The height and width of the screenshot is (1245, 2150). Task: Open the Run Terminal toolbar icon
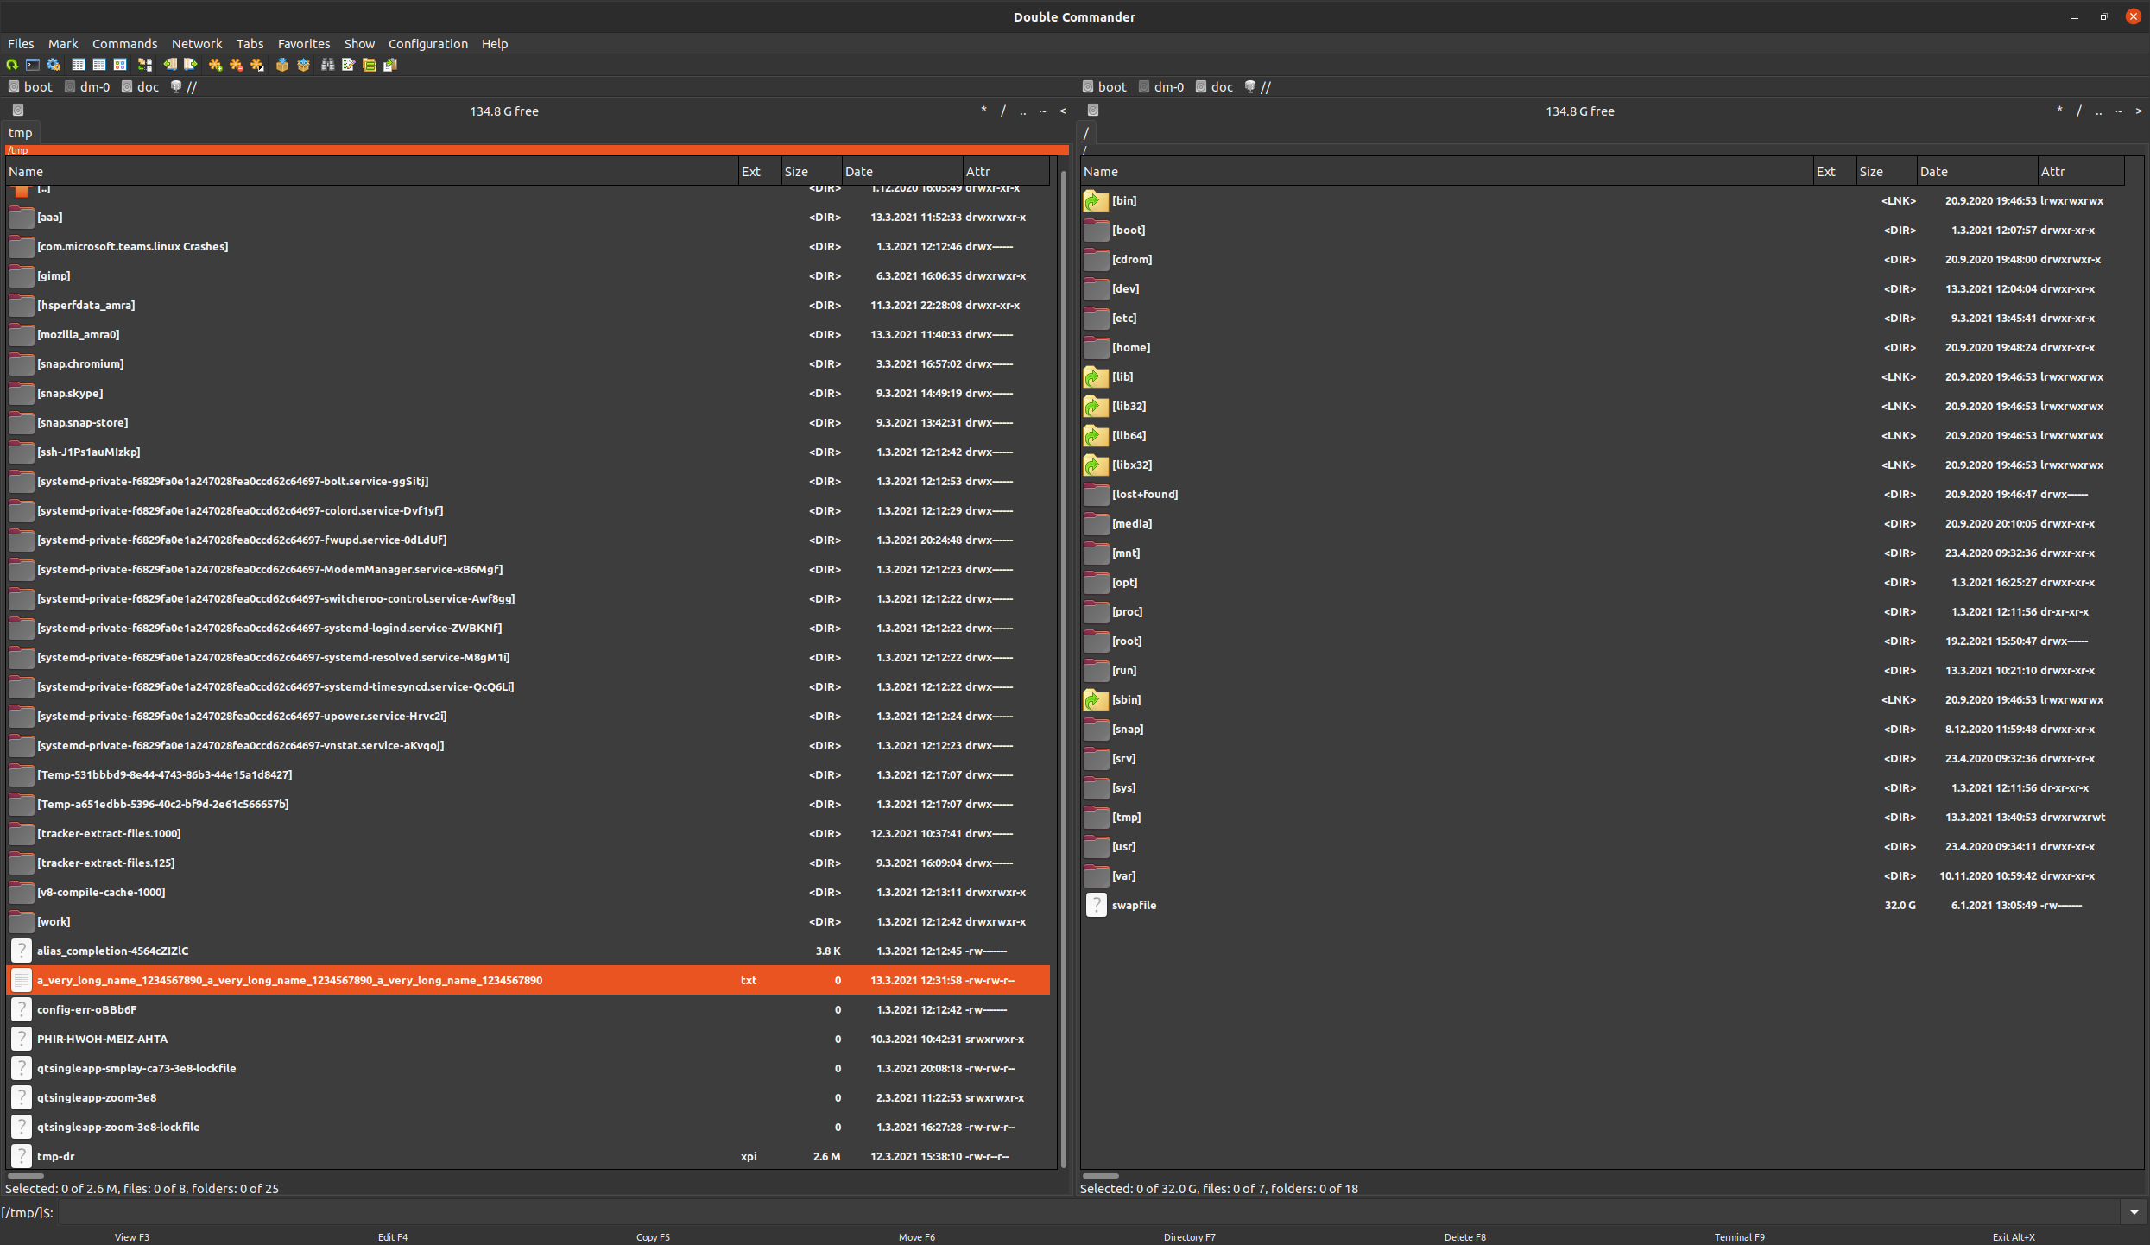[33, 65]
